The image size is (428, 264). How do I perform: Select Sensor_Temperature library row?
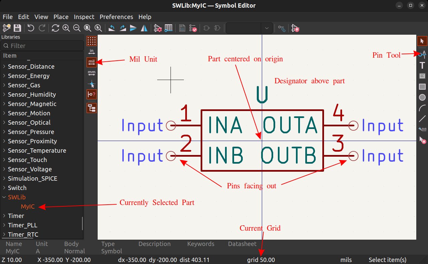[41, 151]
